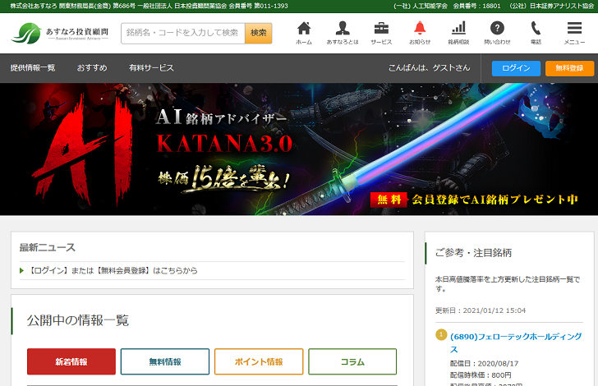
Task: Click the blue ログイン button
Action: click(516, 68)
